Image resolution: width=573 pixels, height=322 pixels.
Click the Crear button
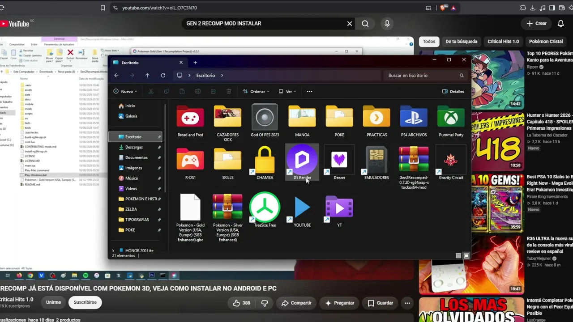click(x=537, y=24)
